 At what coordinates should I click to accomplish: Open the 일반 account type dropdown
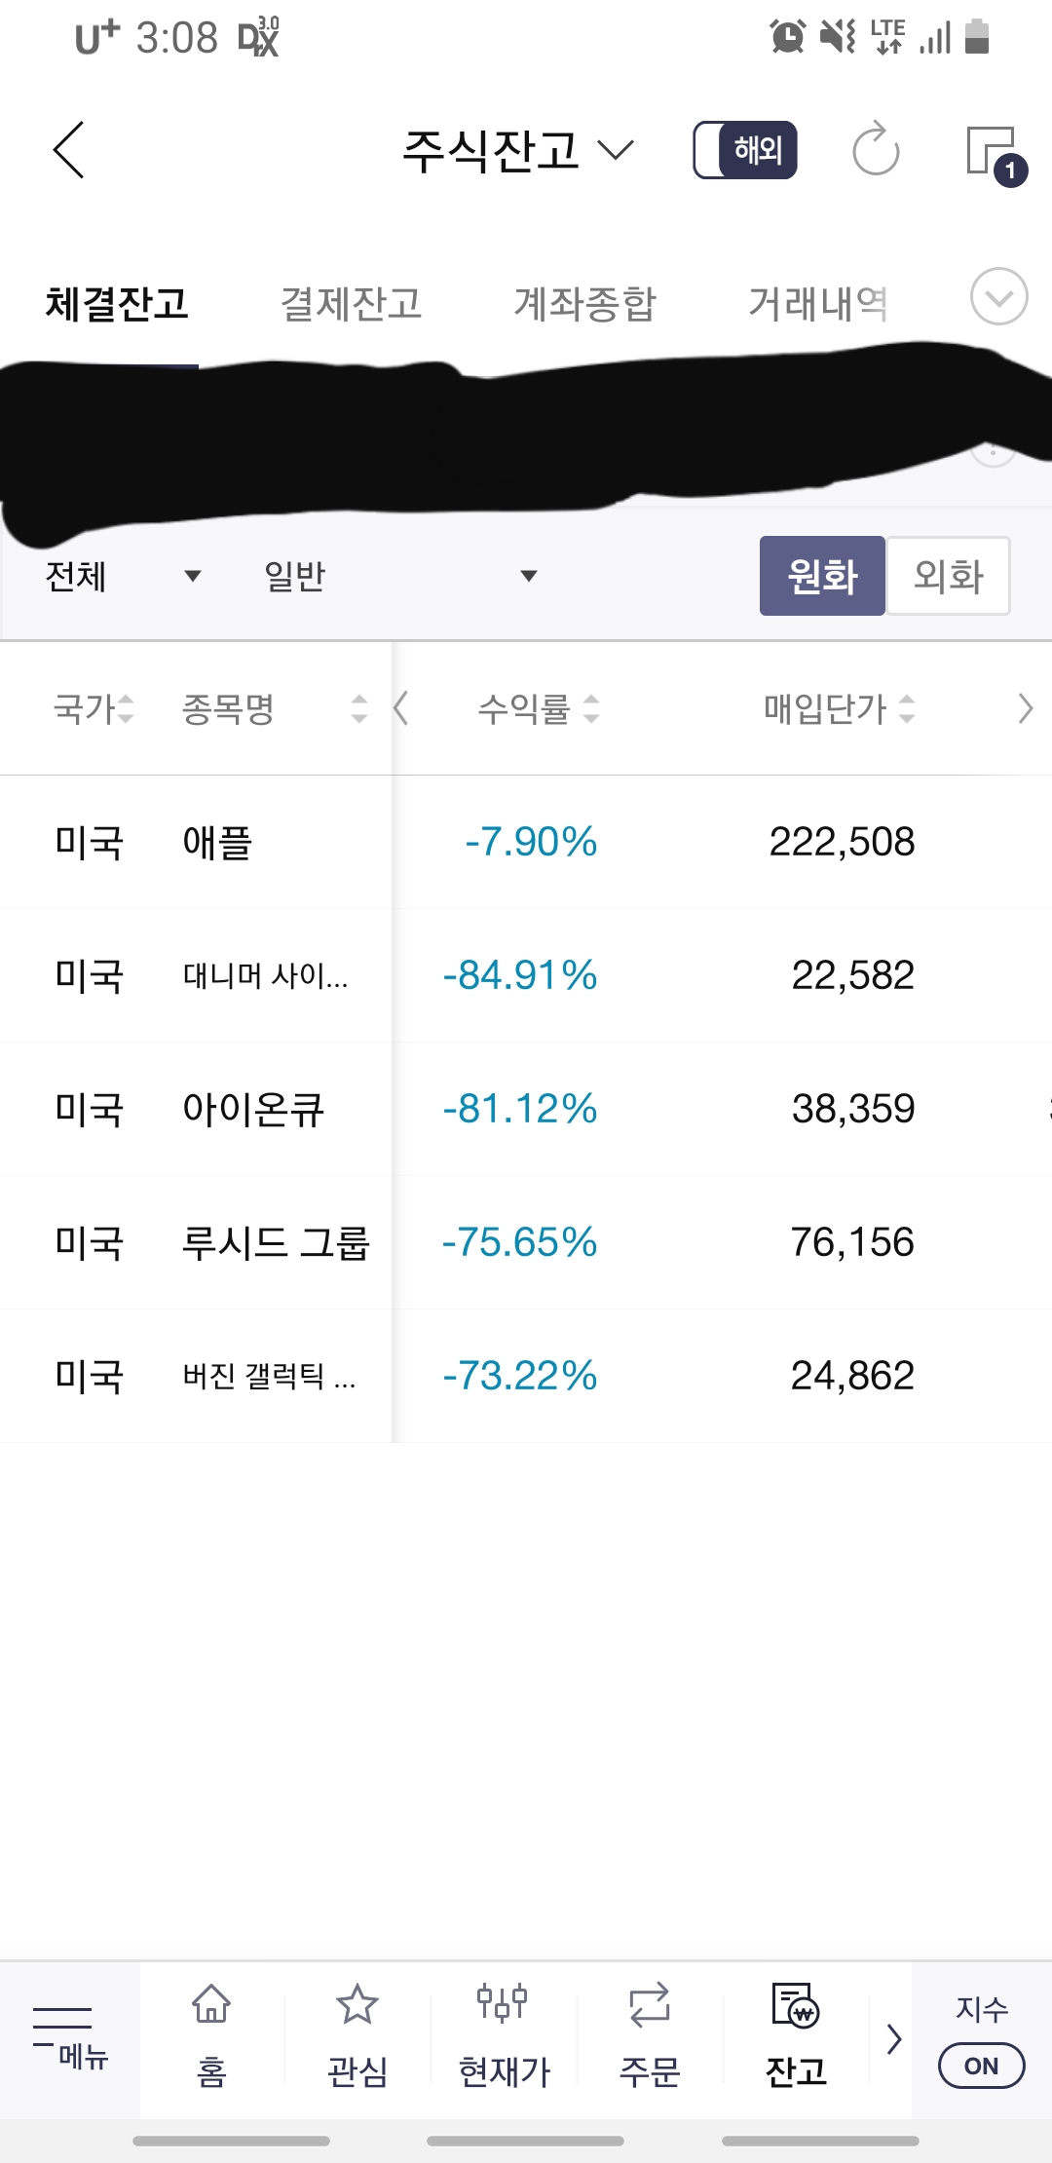pyautogui.click(x=399, y=576)
